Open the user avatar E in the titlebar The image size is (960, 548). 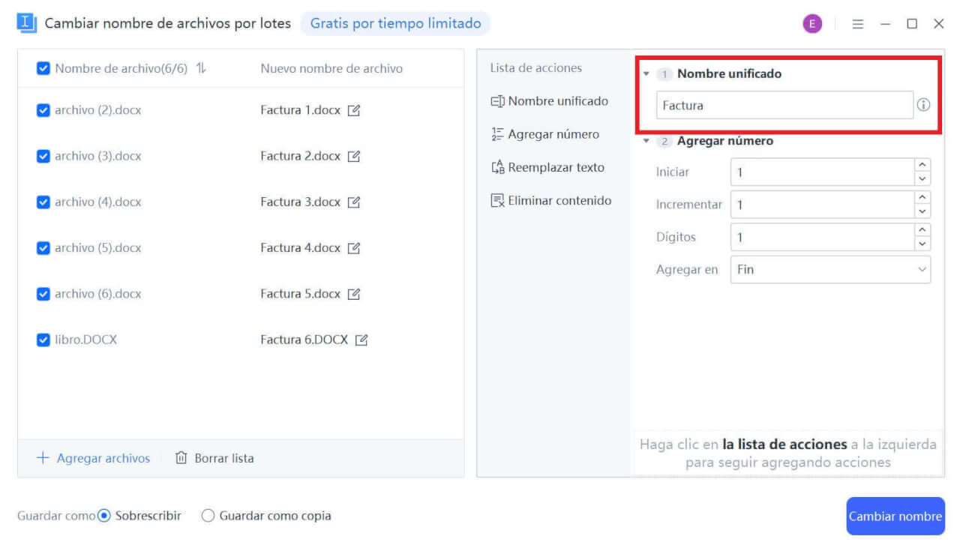[x=812, y=23]
